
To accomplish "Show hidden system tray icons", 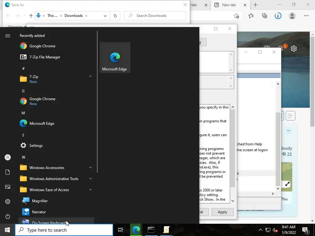I will [x=260, y=230].
